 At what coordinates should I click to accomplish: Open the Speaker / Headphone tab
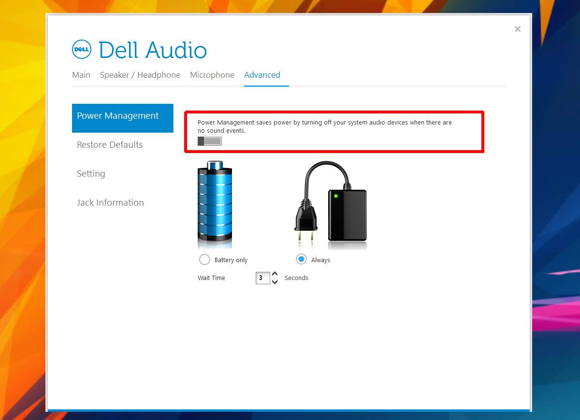[x=140, y=75]
